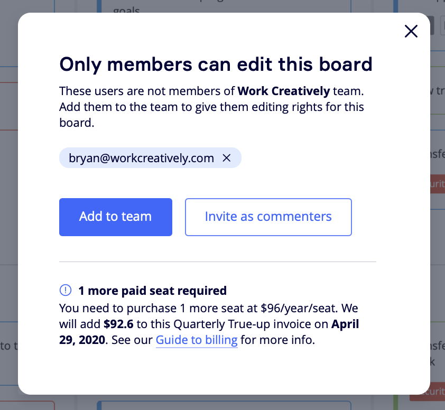Close the dialog with the X icon
Image resolution: width=445 pixels, height=410 pixels.
pos(411,32)
